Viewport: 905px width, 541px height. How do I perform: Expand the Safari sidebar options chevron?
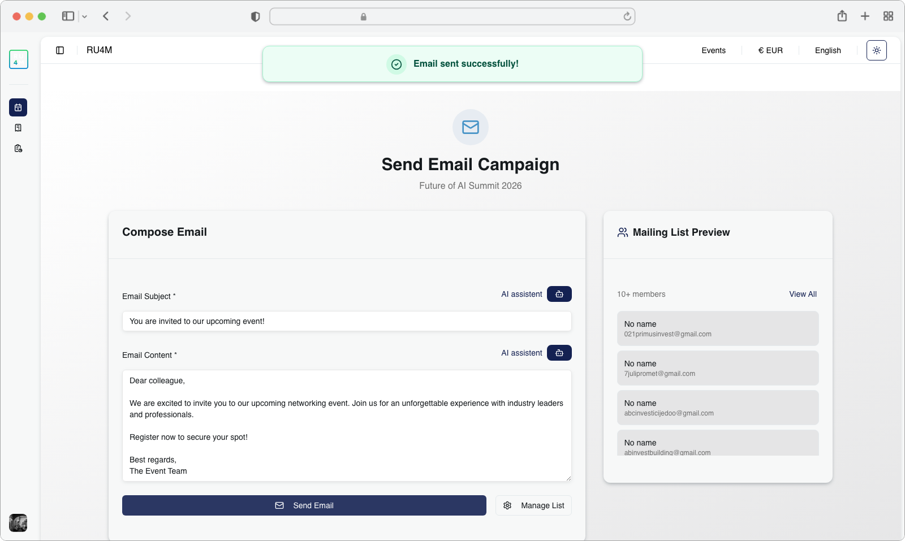[85, 17]
